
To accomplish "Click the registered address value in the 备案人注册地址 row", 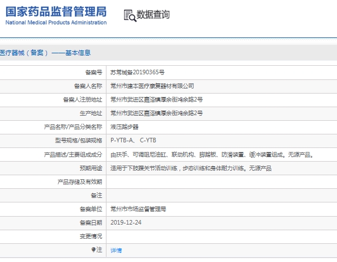I will 156,100.
